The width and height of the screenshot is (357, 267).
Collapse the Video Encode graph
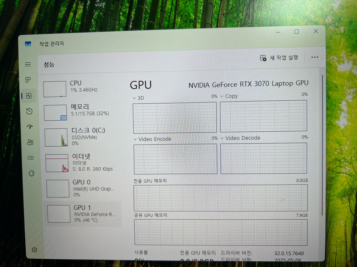[x=135, y=139]
